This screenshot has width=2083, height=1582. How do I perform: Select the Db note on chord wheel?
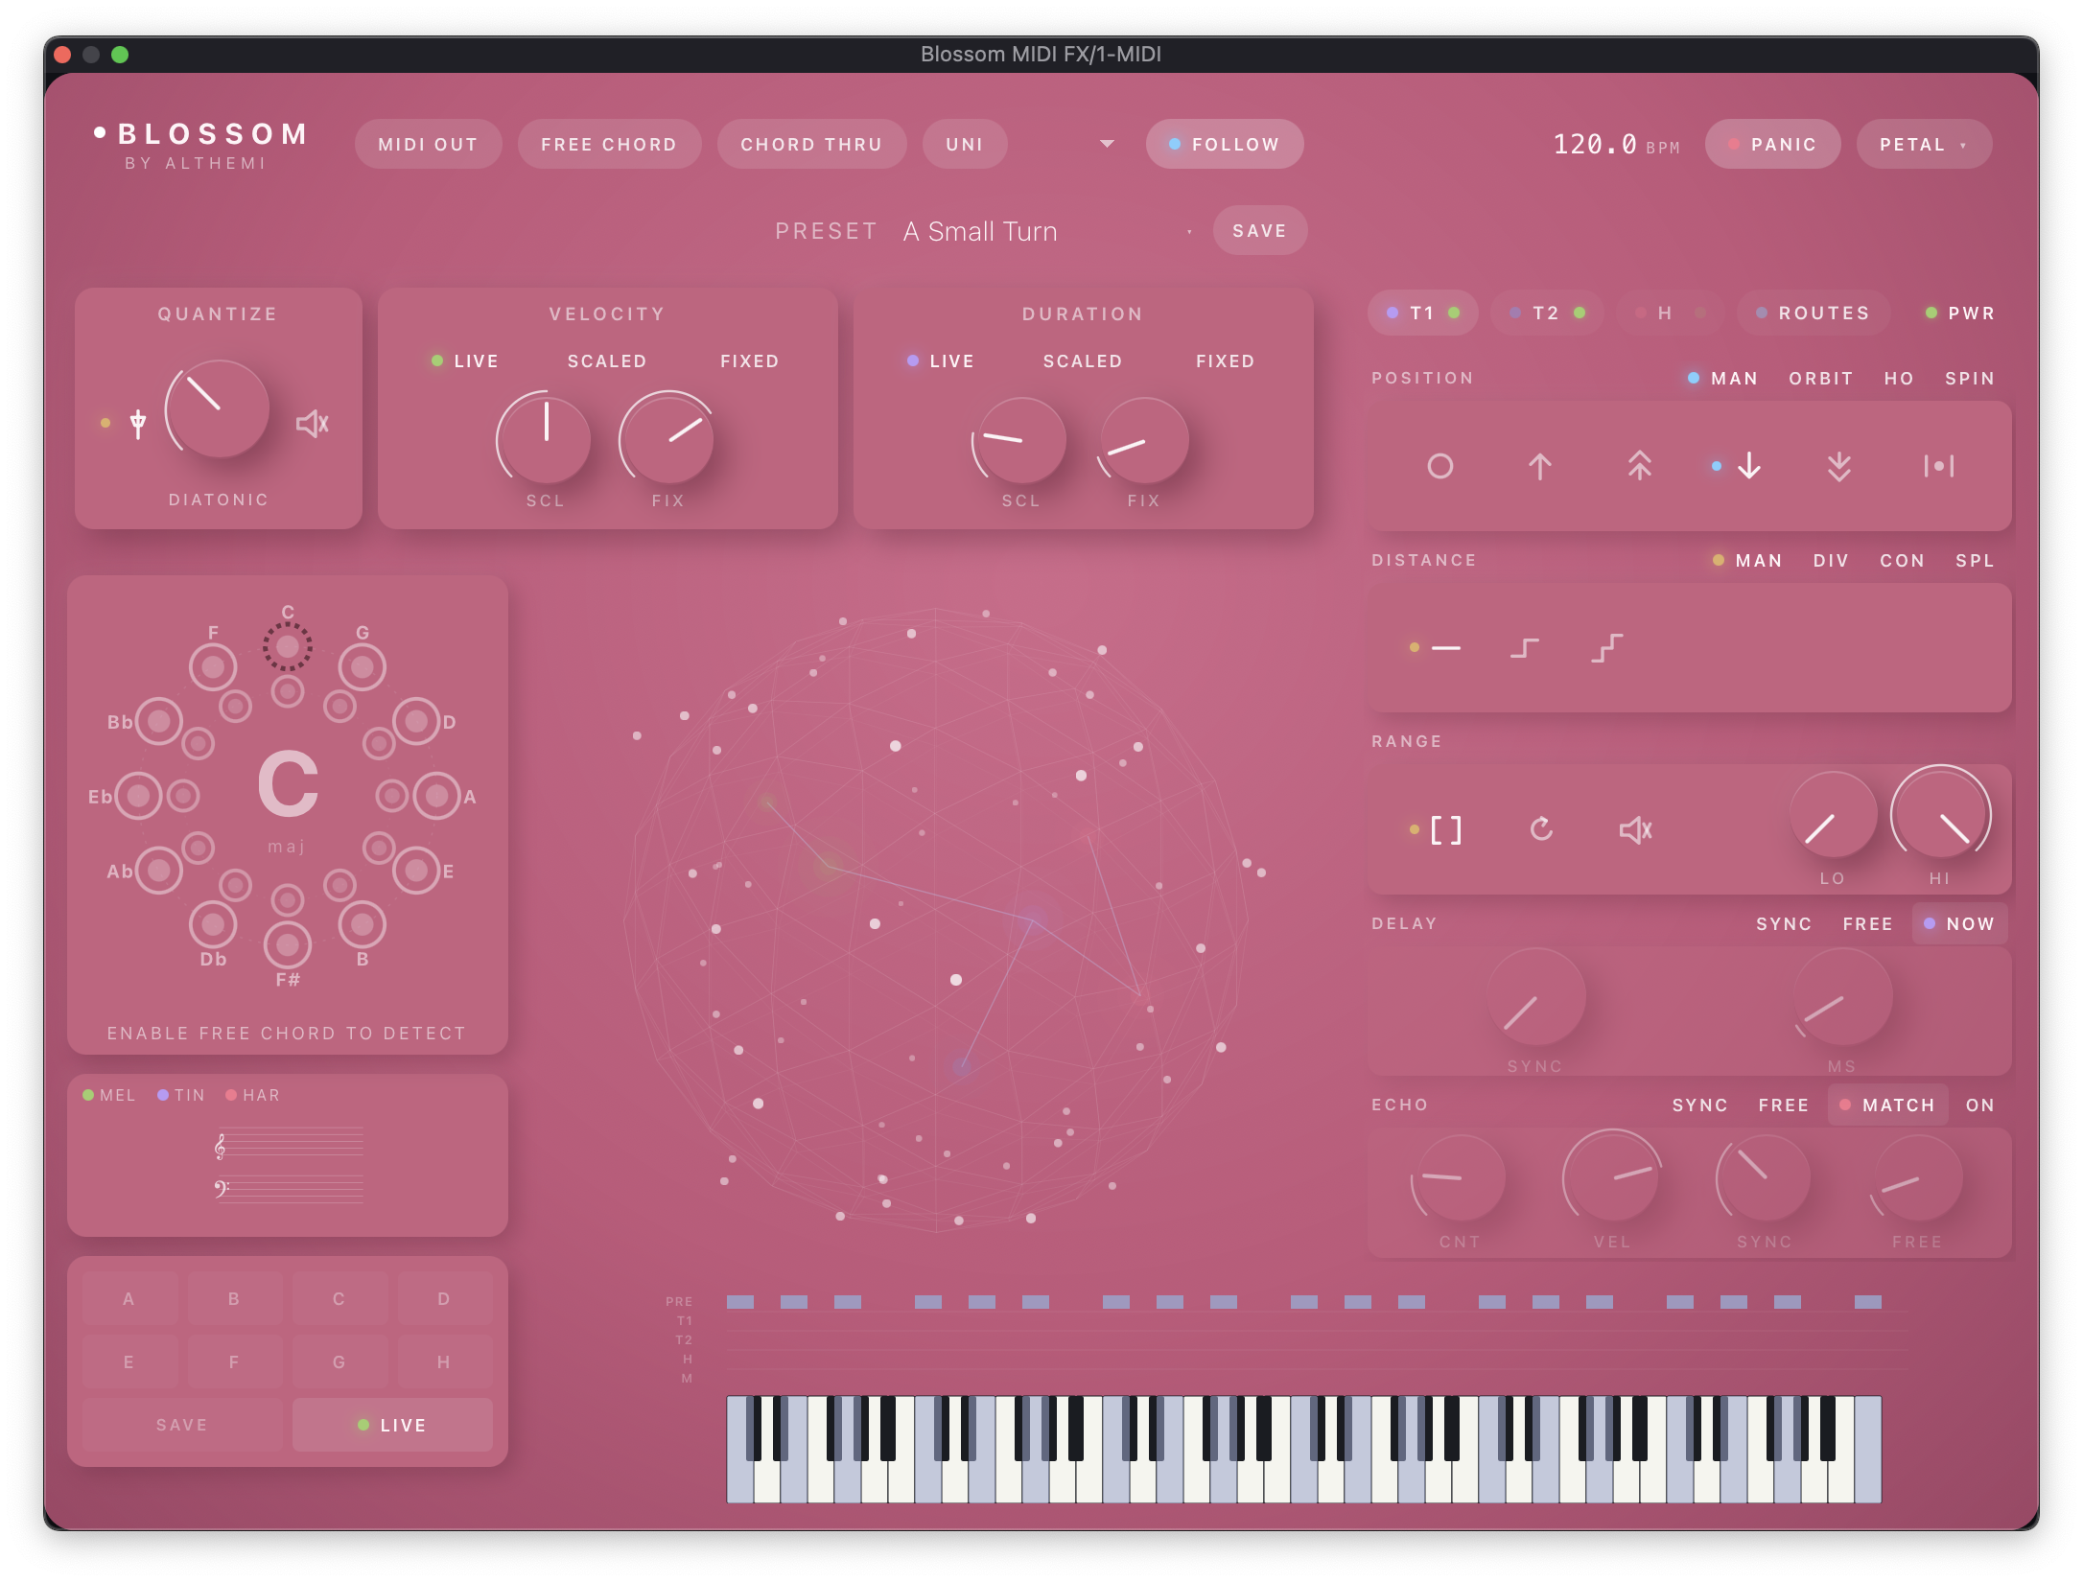click(213, 924)
